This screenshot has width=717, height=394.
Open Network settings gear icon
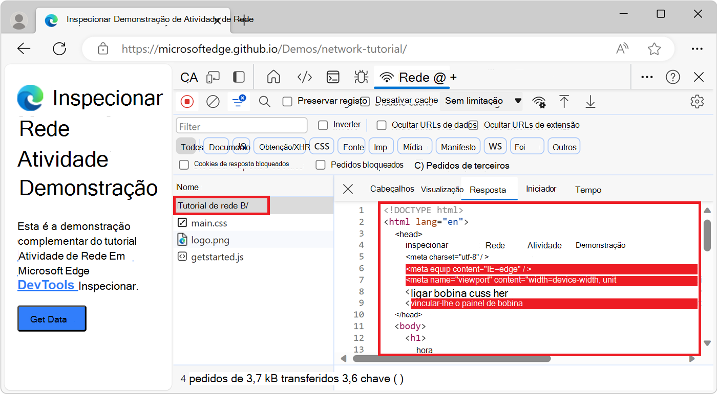tap(697, 102)
